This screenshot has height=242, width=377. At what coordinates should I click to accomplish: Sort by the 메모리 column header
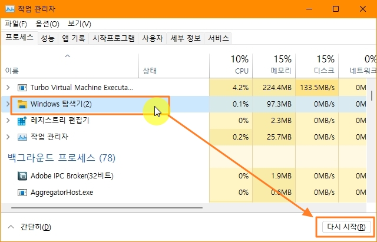tap(274, 65)
